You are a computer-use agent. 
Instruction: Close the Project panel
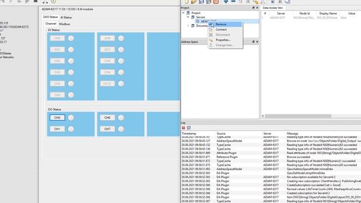(257, 8)
